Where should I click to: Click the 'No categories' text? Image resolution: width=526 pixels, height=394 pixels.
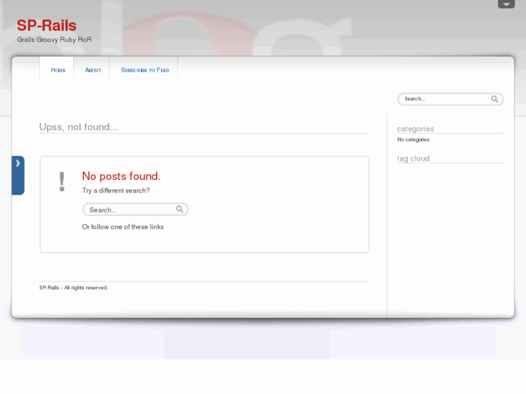413,140
